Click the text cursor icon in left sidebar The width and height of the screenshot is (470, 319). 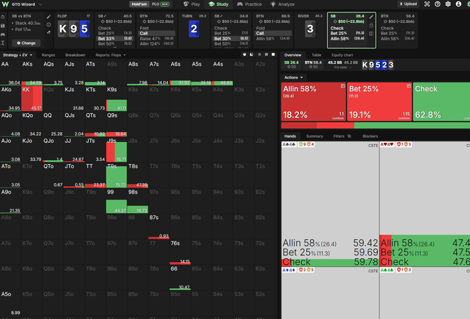3,43
